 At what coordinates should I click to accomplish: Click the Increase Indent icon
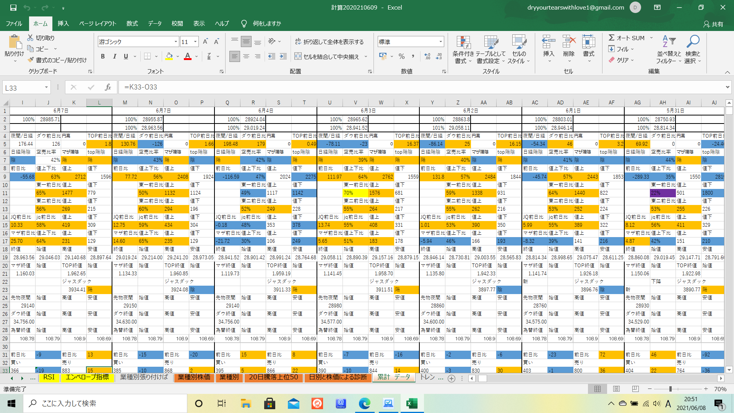click(x=283, y=56)
